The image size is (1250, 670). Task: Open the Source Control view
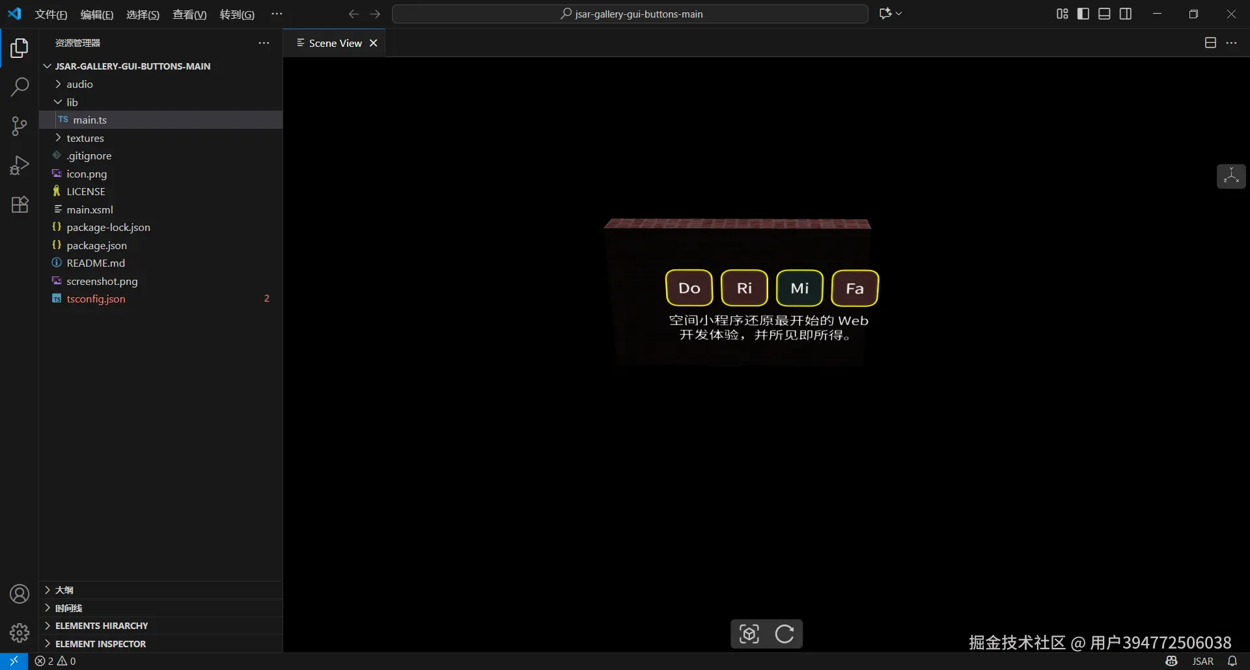point(20,126)
